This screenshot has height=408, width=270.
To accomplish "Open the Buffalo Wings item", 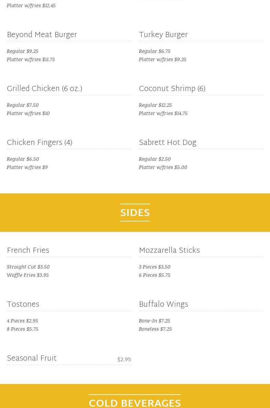I will click(x=163, y=305).
